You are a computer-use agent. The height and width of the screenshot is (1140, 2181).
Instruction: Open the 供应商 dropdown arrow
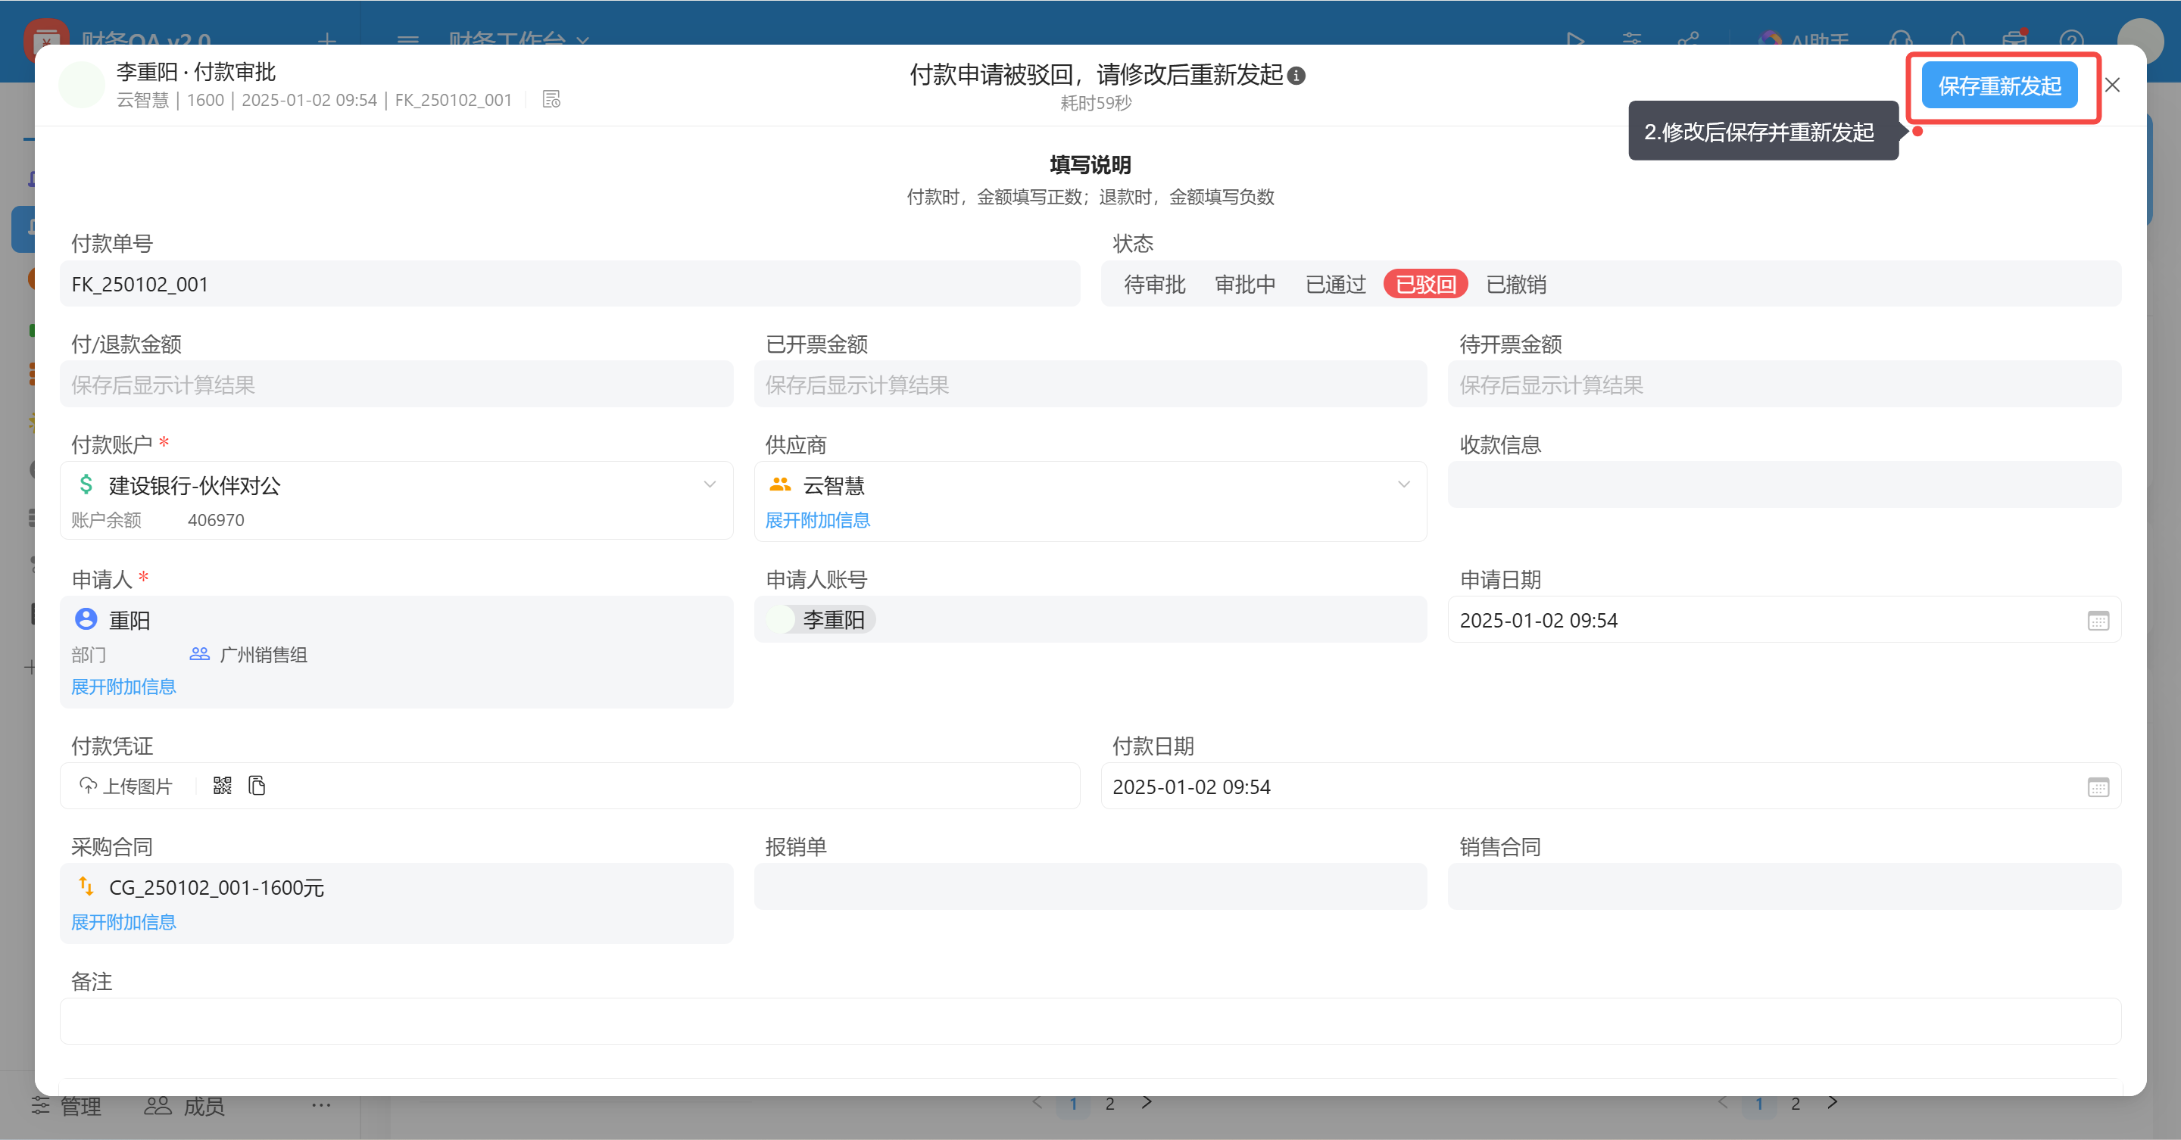point(1404,485)
